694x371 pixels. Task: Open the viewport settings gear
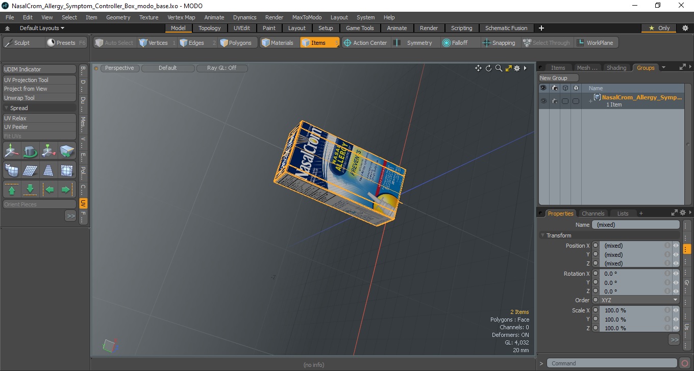[x=517, y=68]
